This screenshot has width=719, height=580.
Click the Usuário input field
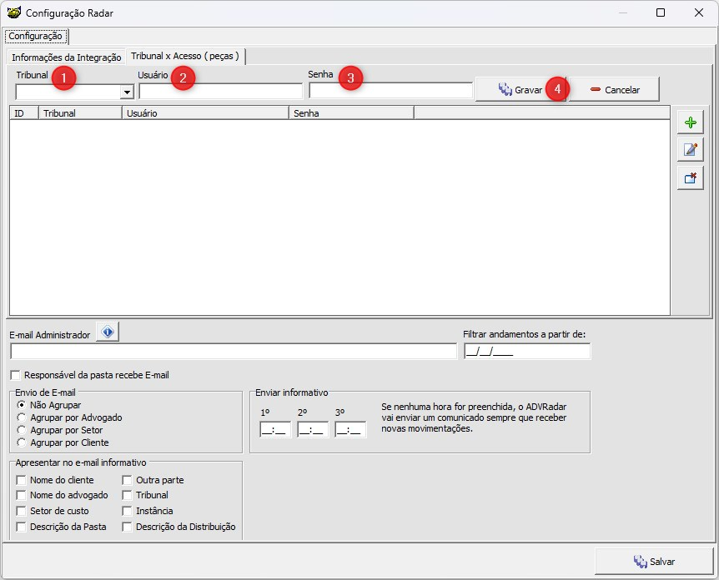tap(221, 91)
